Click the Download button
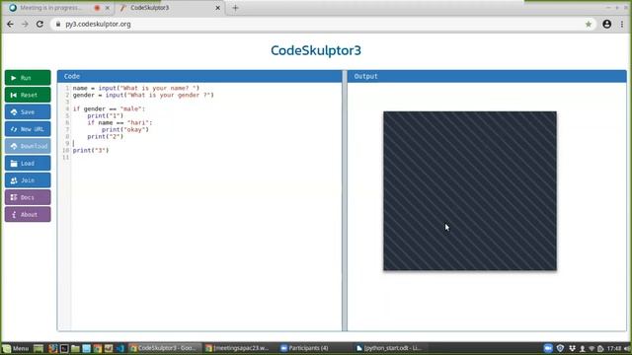This screenshot has width=632, height=355. 28,146
